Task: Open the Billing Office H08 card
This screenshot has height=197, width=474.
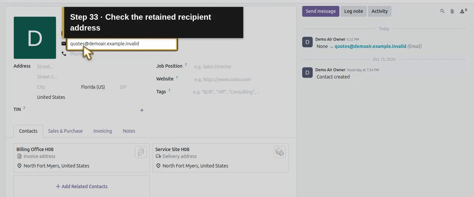Action: pyautogui.click(x=82, y=158)
